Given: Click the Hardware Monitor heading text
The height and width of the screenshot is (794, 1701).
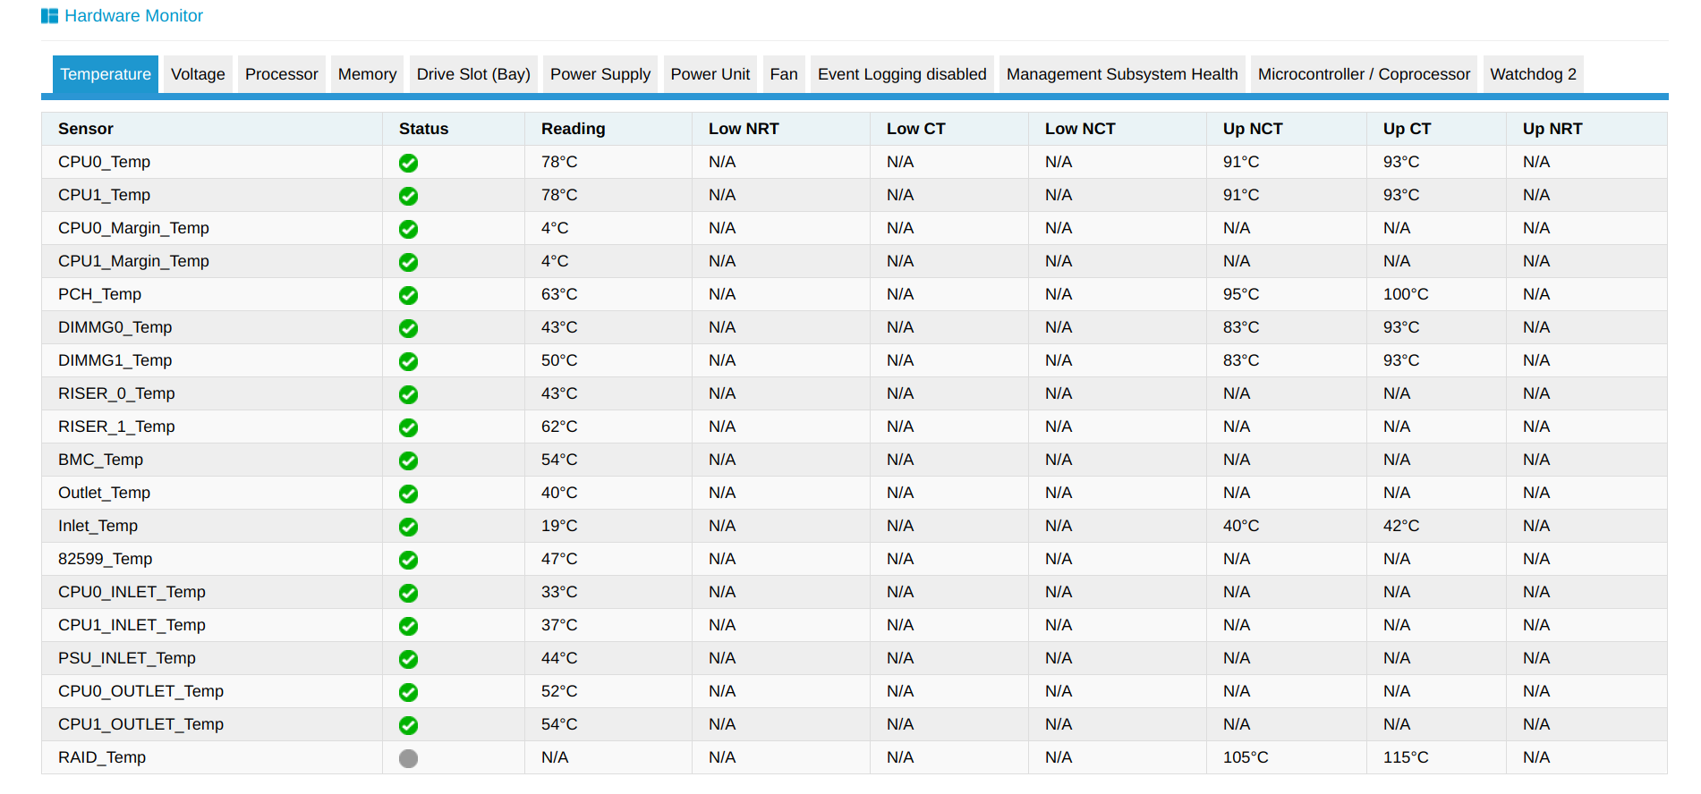Looking at the screenshot, I should coord(133,16).
